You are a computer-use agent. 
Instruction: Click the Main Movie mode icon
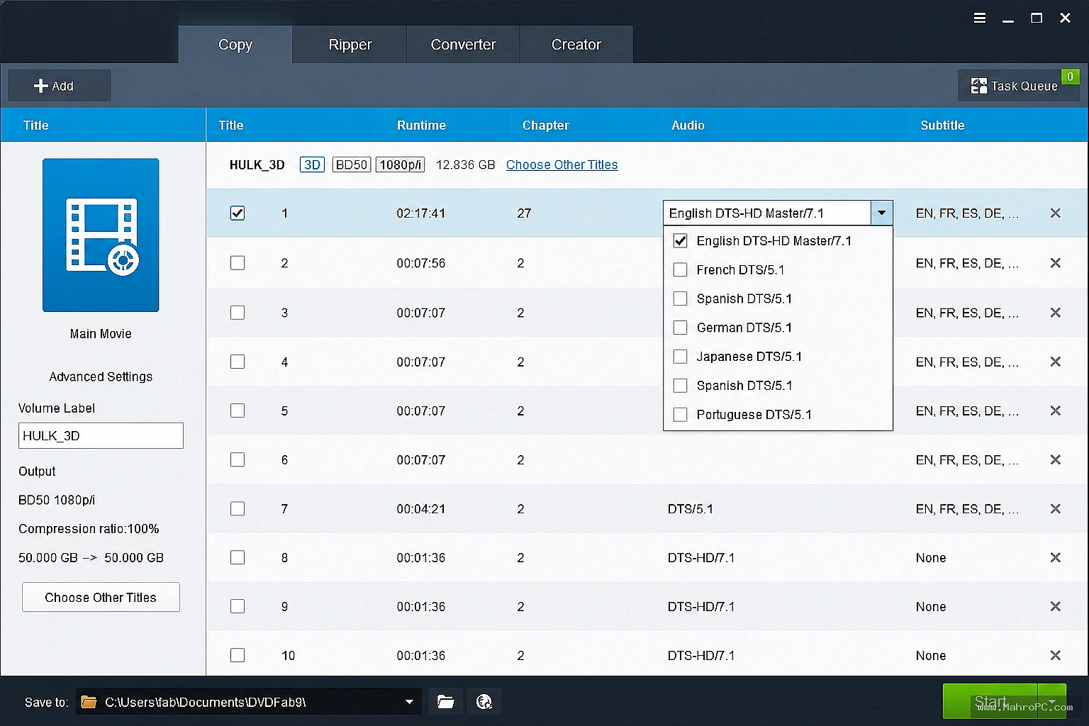[x=101, y=235]
